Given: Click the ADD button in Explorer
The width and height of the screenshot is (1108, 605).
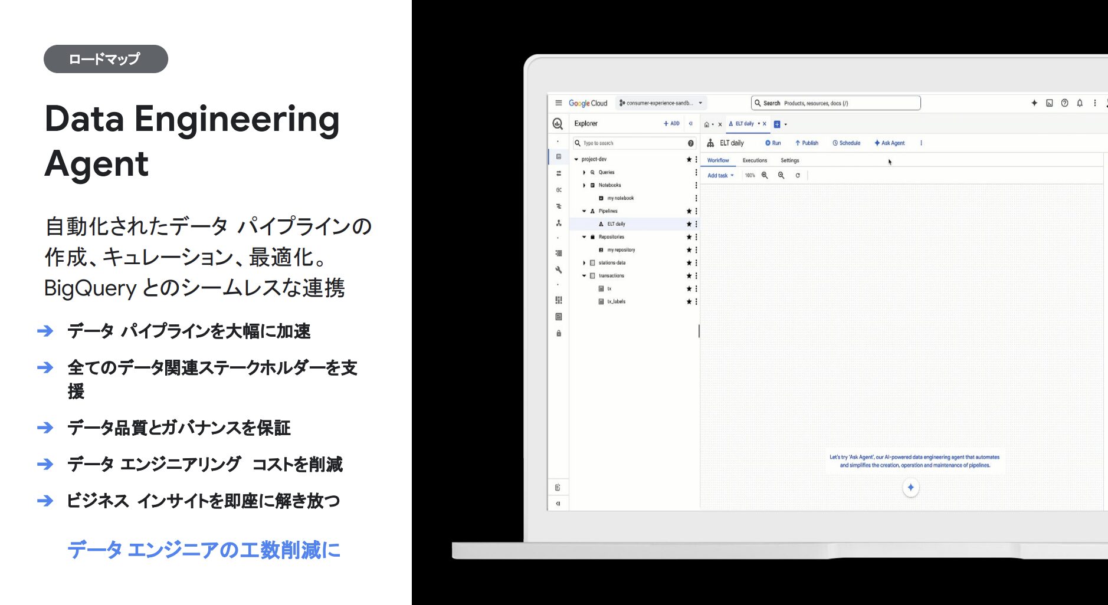Looking at the screenshot, I should (671, 124).
